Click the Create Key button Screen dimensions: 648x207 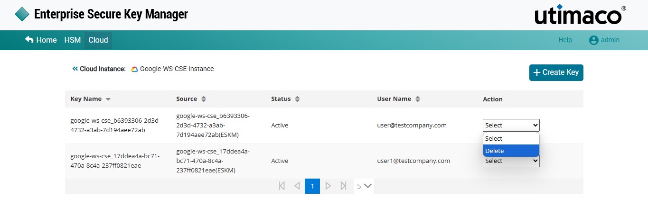[556, 72]
